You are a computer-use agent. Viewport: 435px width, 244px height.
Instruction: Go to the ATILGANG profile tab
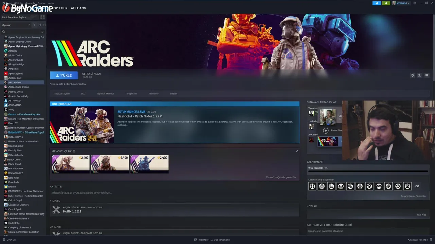point(78,8)
